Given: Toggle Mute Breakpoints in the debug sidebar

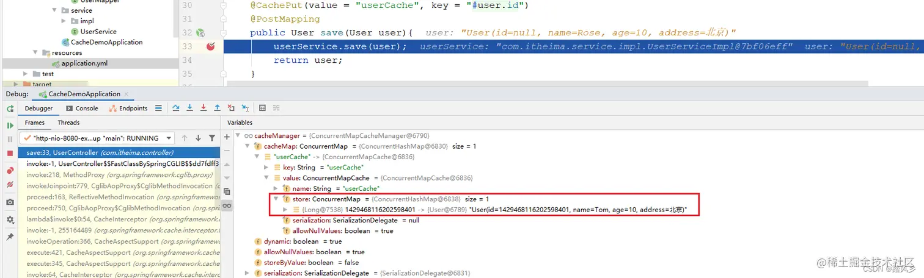Looking at the screenshot, I should coord(10,184).
